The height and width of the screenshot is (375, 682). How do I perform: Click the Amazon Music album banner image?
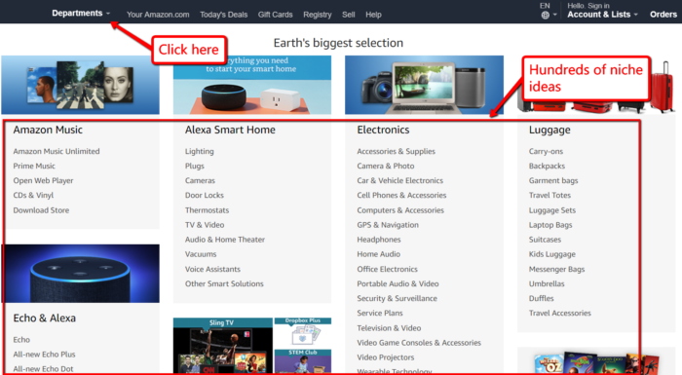(x=81, y=85)
